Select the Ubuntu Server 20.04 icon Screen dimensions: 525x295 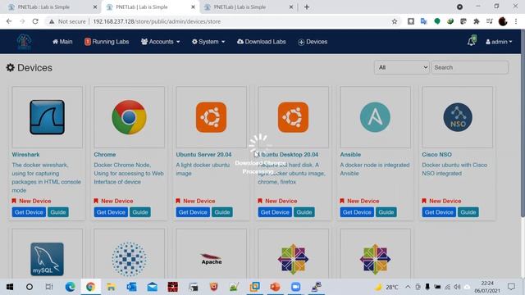coord(212,117)
